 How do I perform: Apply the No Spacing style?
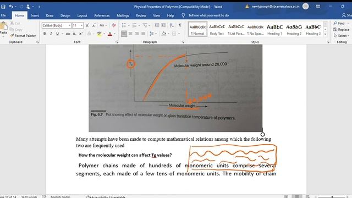point(255,29)
